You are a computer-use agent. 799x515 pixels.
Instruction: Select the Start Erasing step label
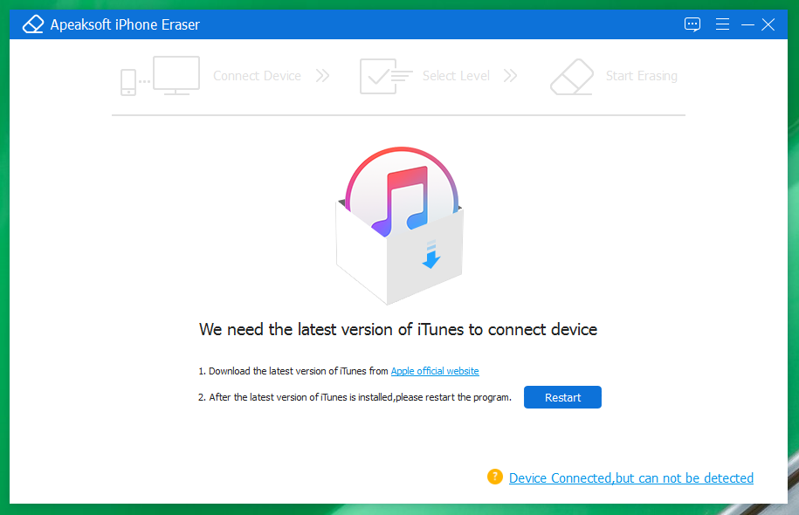[x=642, y=76]
